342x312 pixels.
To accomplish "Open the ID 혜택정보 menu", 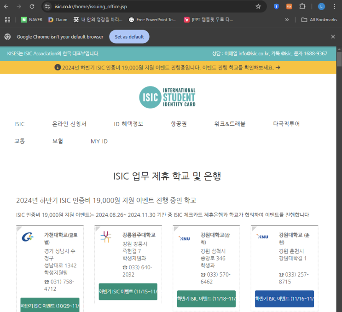I will [x=128, y=124].
